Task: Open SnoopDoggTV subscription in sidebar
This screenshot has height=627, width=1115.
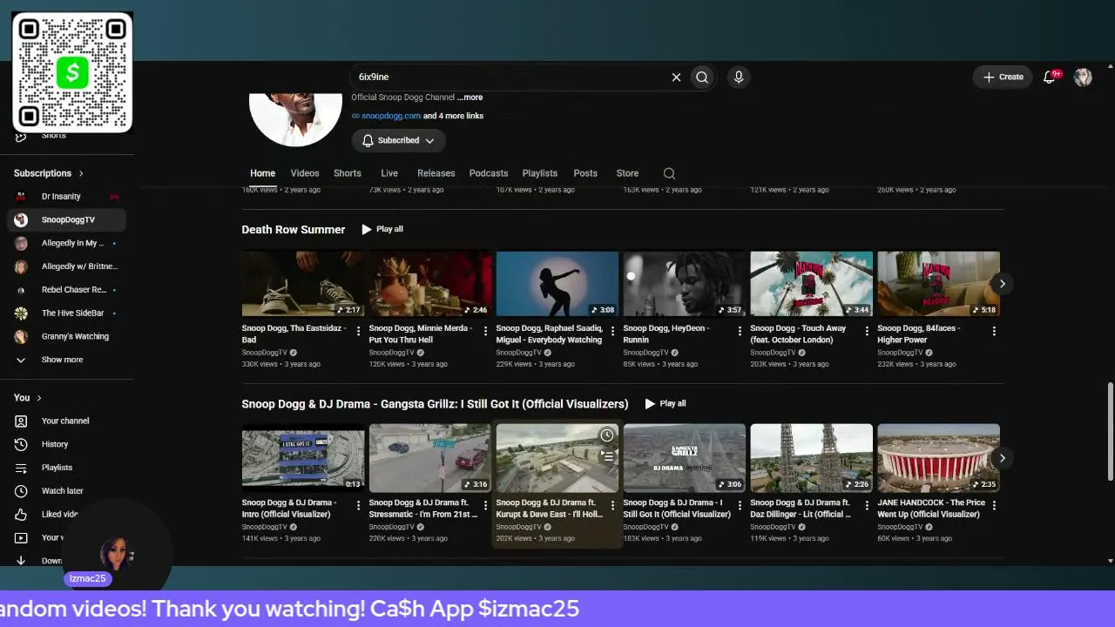Action: coord(67,220)
